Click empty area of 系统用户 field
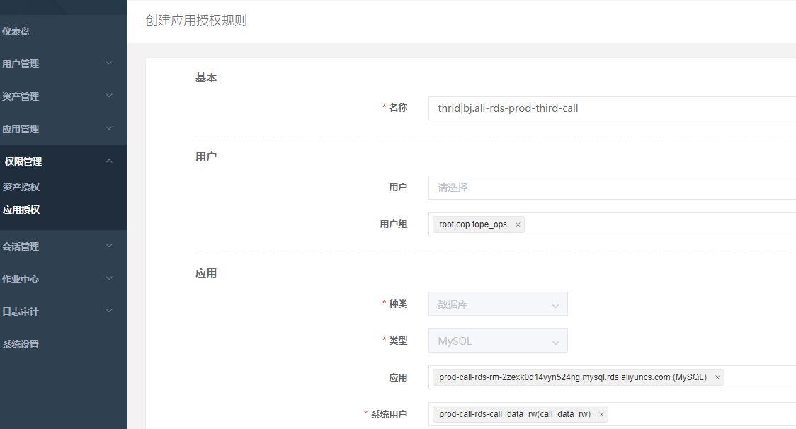The height and width of the screenshot is (429, 796). click(x=700, y=414)
